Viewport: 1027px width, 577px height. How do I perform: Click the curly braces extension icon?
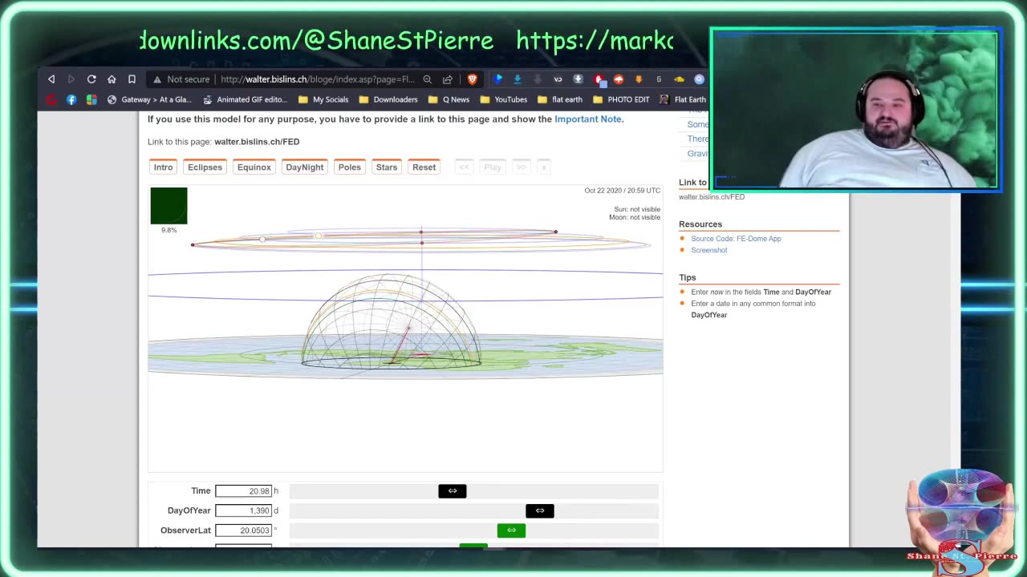tap(659, 79)
